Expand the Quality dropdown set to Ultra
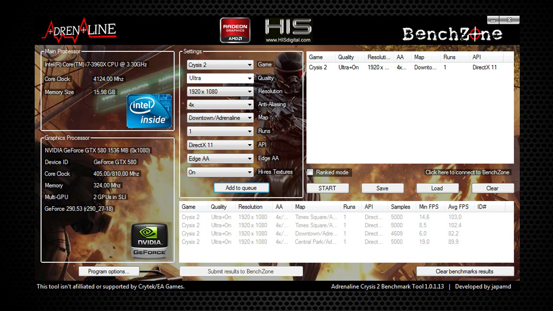 [220, 78]
